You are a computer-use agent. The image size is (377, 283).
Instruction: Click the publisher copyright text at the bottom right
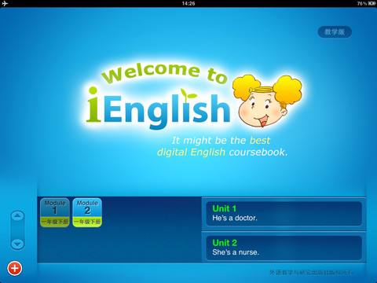click(311, 273)
